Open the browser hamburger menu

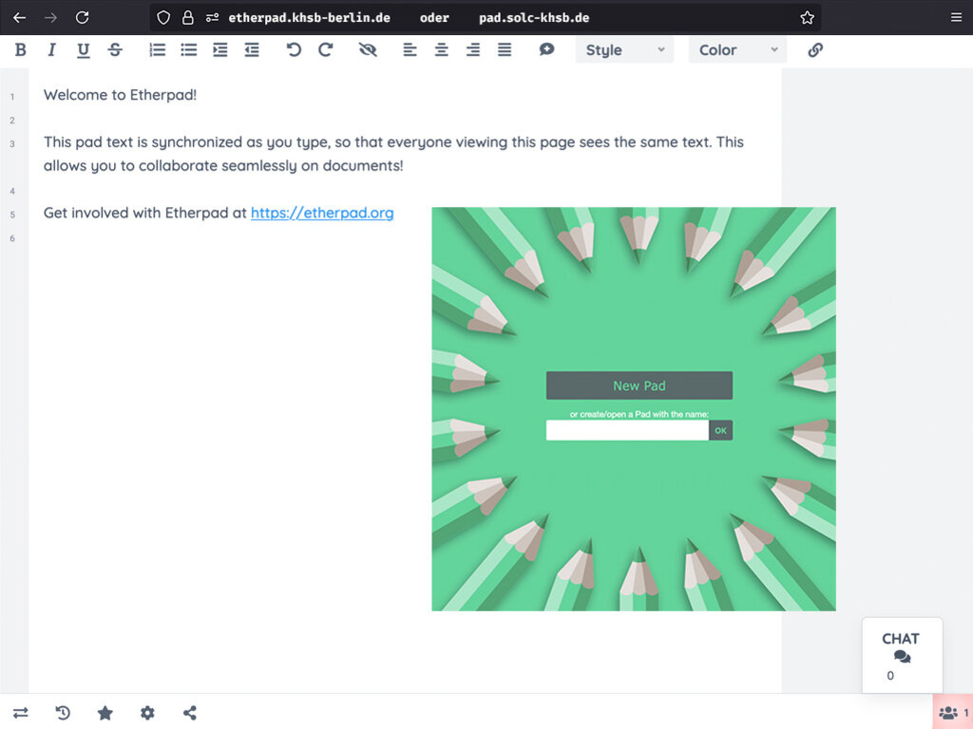(x=956, y=17)
